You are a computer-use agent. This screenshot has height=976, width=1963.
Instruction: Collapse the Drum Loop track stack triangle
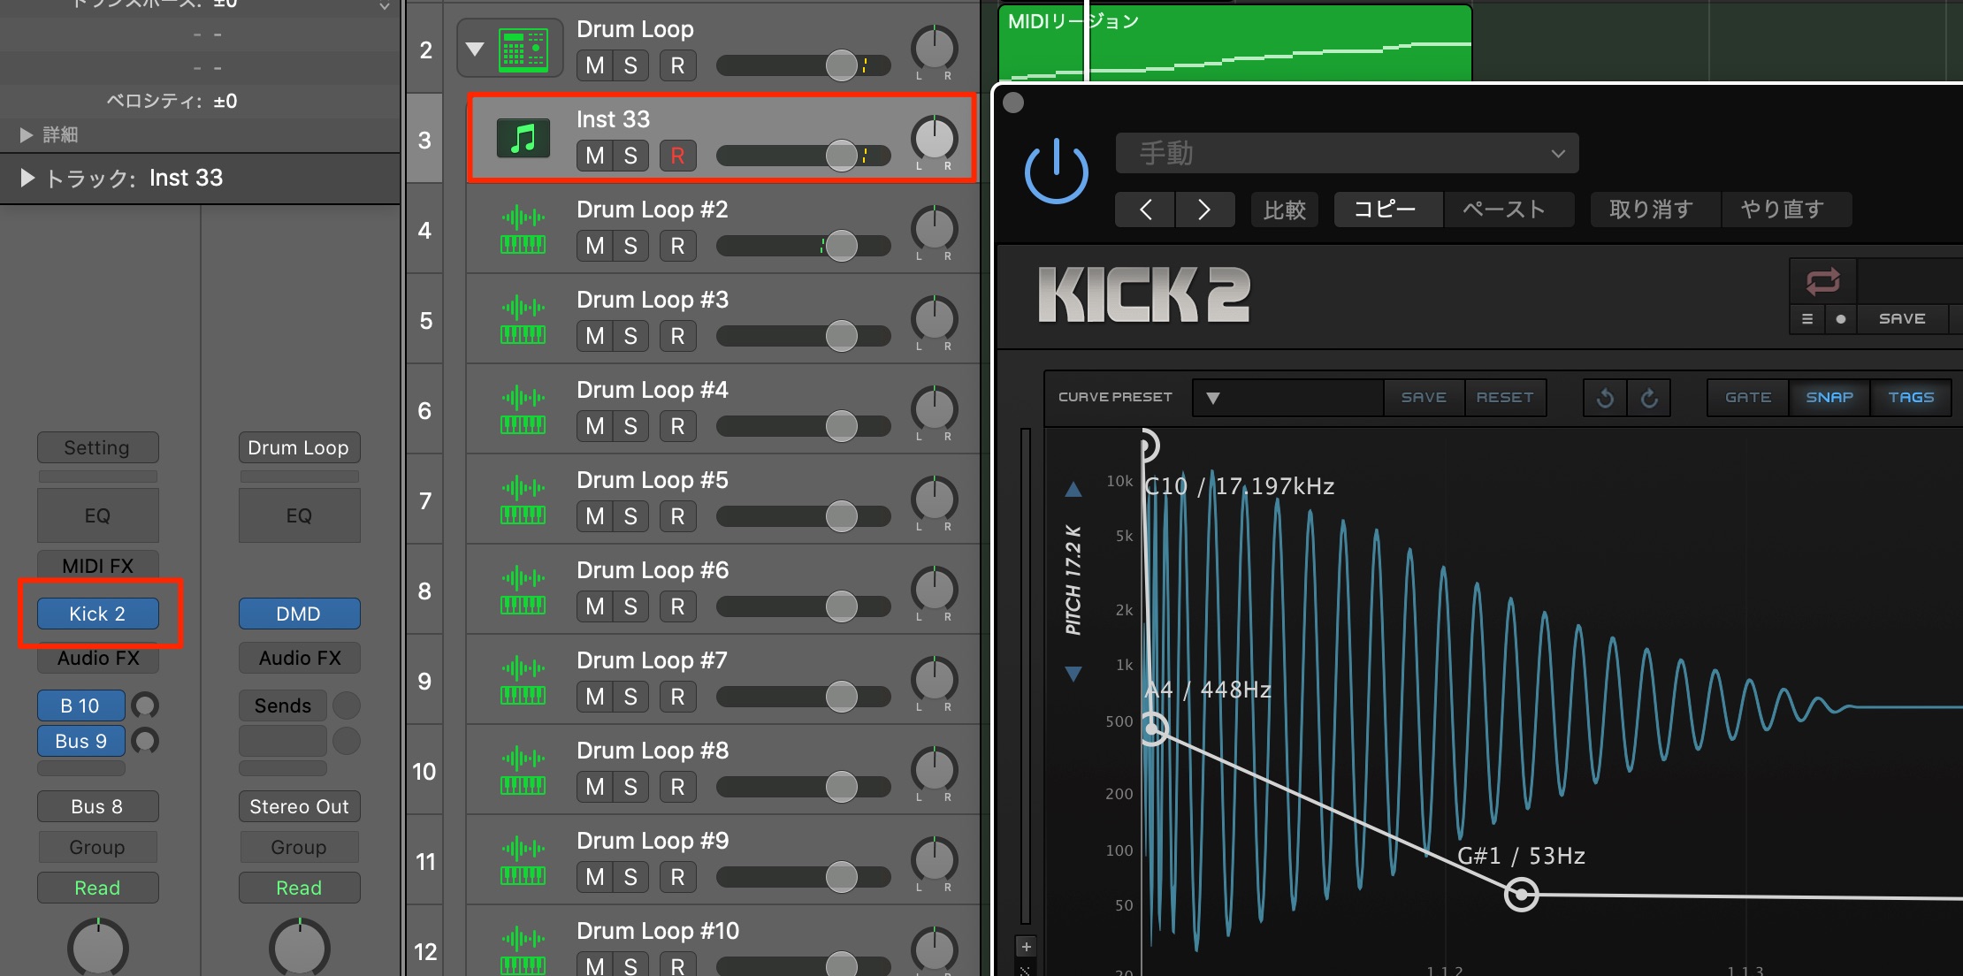coord(476,49)
